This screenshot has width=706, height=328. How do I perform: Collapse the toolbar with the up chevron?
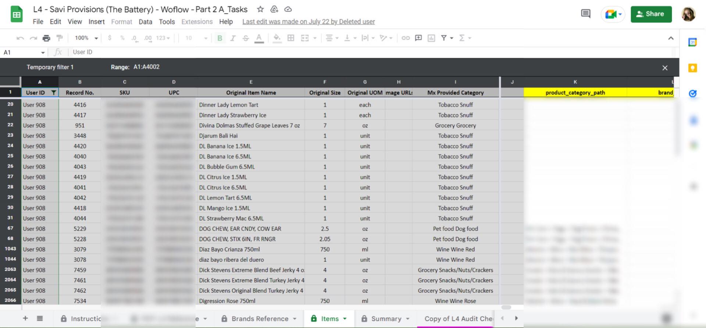coord(671,38)
